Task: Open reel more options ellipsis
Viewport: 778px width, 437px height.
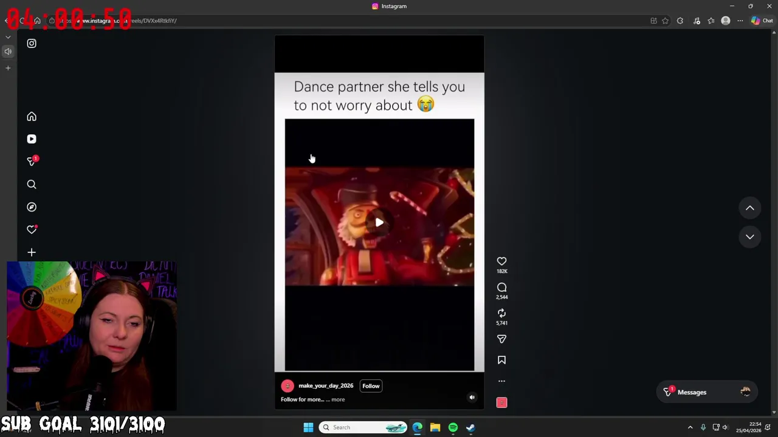Action: (x=501, y=381)
